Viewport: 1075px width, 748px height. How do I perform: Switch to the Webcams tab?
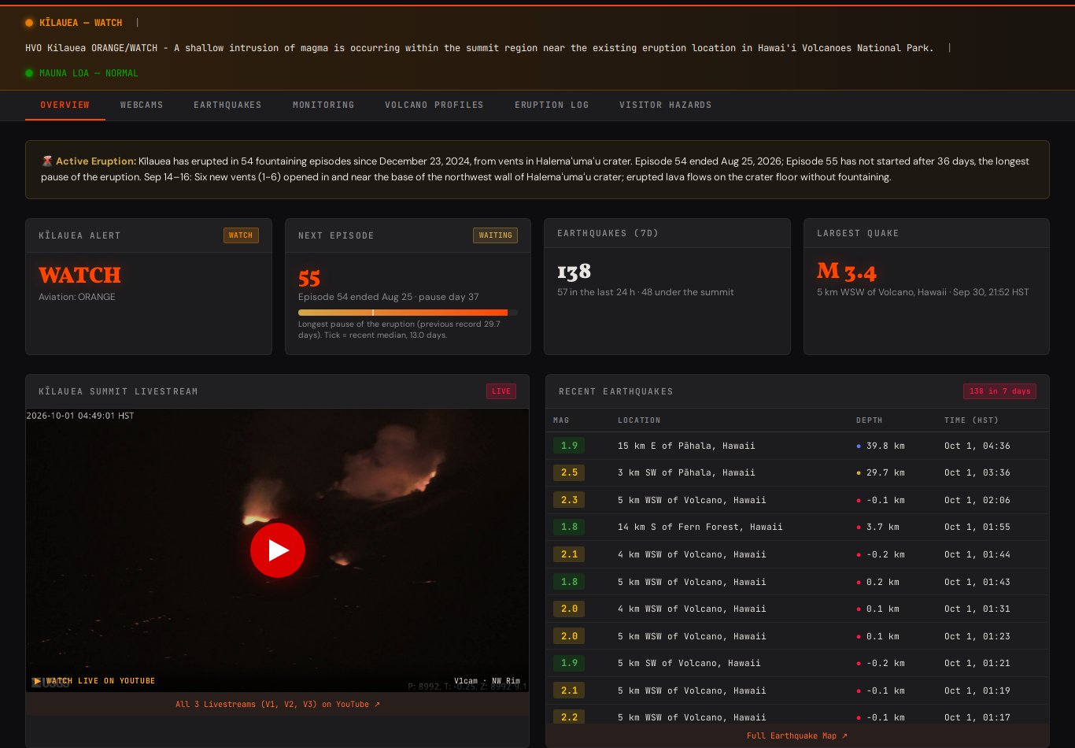pyautogui.click(x=142, y=105)
